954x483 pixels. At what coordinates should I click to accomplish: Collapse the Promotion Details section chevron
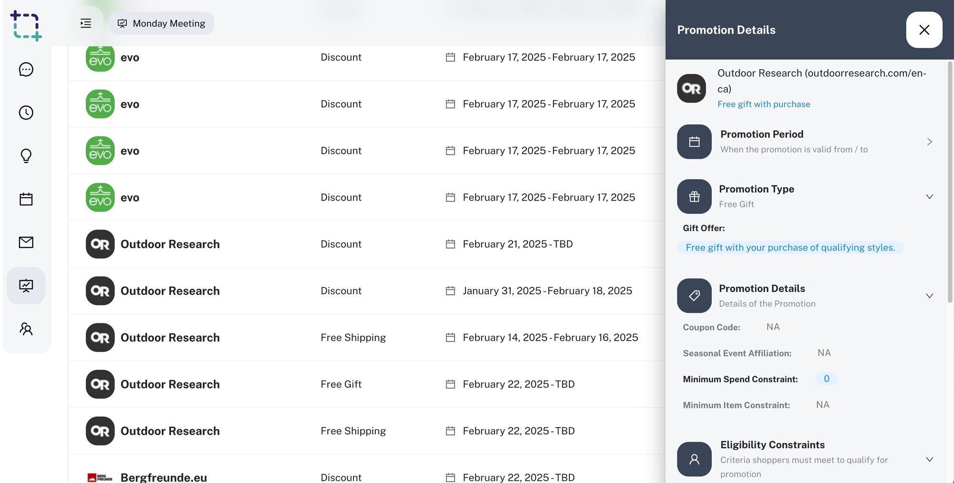point(929,296)
